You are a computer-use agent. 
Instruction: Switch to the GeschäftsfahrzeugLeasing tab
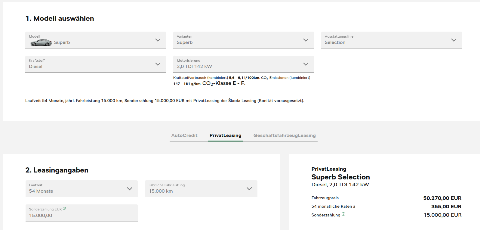(285, 135)
